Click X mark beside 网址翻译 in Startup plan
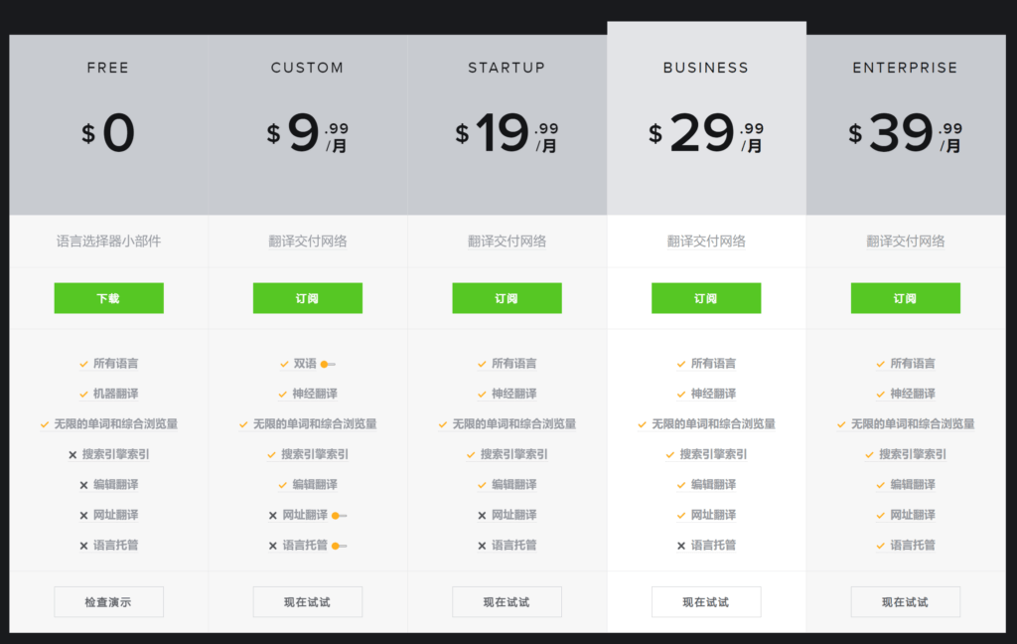1017x644 pixels. 482,516
